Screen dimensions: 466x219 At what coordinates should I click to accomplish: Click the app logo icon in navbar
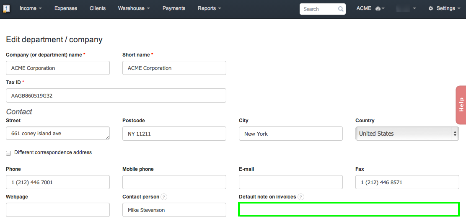tap(6, 9)
